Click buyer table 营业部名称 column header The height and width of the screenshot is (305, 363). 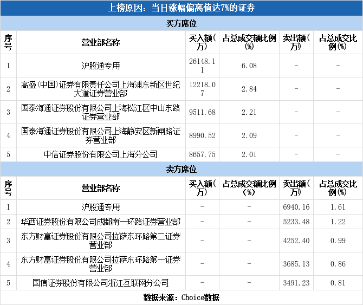click(x=101, y=43)
